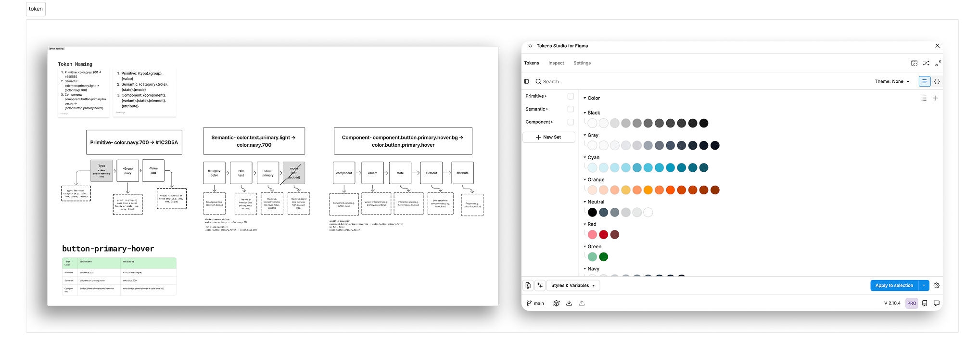Toggle the token sets sidebar icon

pyautogui.click(x=527, y=82)
